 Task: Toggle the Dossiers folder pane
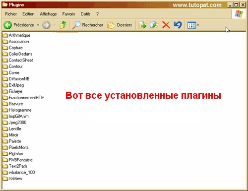click(120, 25)
